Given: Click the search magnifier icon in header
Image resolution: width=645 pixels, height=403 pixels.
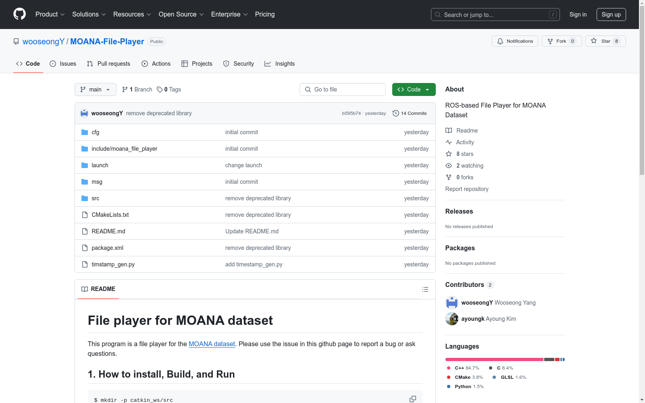Looking at the screenshot, I should point(438,15).
